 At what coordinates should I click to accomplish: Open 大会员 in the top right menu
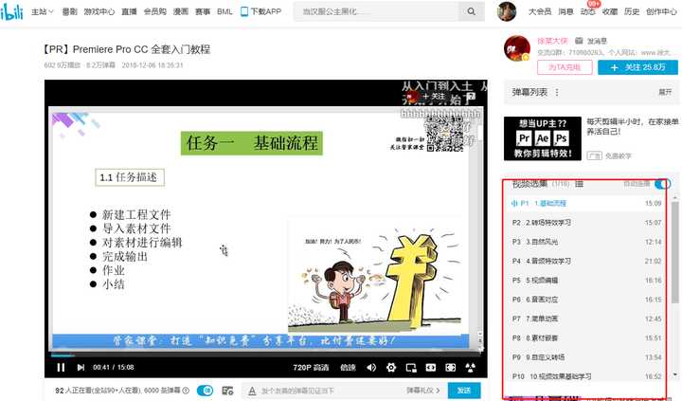(x=540, y=11)
